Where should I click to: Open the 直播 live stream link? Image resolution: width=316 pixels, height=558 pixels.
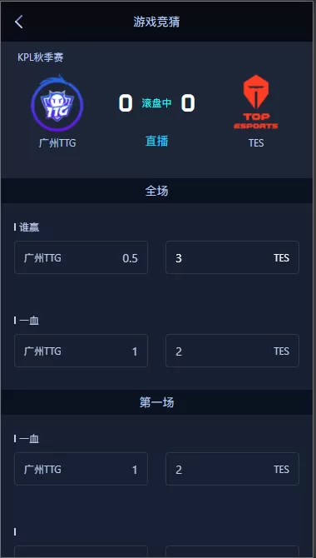pyautogui.click(x=157, y=141)
